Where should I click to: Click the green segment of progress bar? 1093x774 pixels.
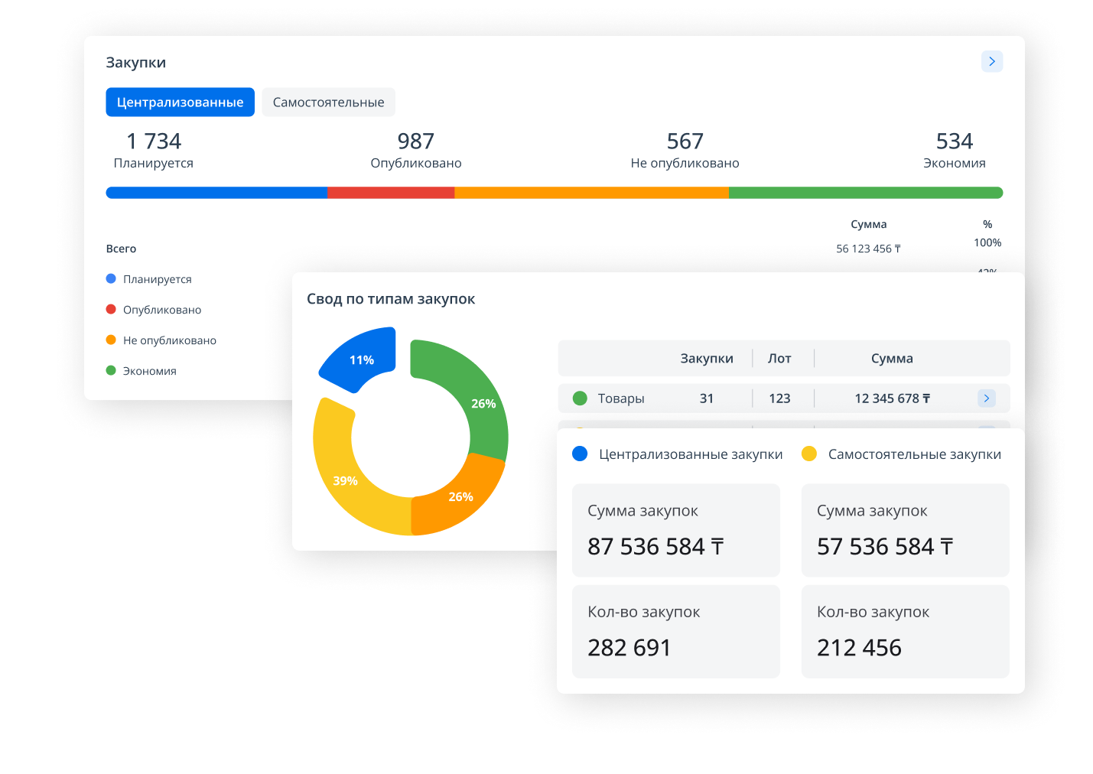[x=864, y=193]
